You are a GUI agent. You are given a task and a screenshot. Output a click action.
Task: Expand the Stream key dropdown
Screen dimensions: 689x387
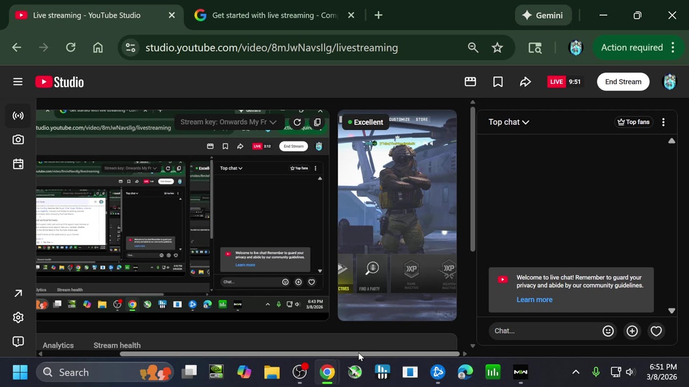[228, 122]
